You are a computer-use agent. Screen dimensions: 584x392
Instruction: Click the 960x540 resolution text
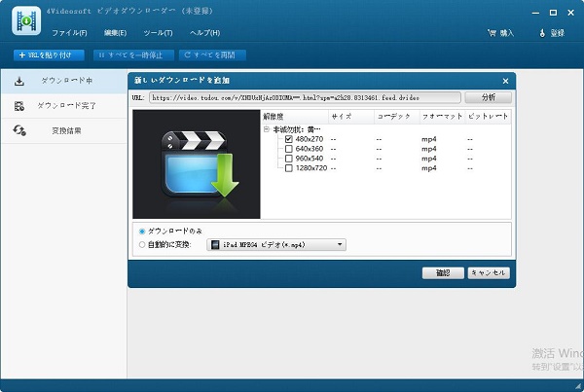[310, 159]
